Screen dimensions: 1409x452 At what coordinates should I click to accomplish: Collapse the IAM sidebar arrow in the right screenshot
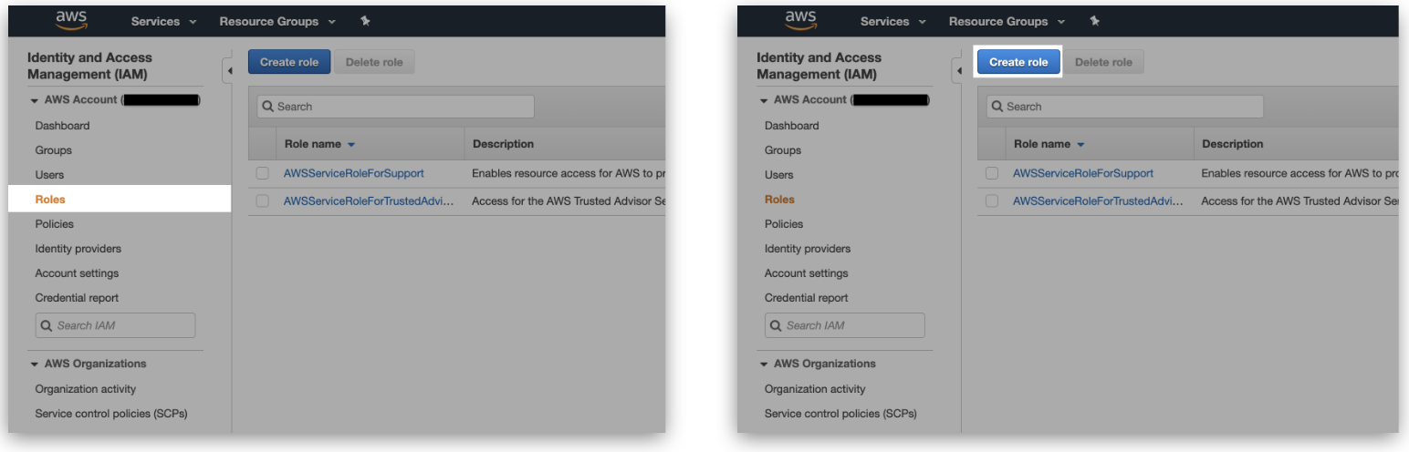click(x=957, y=70)
